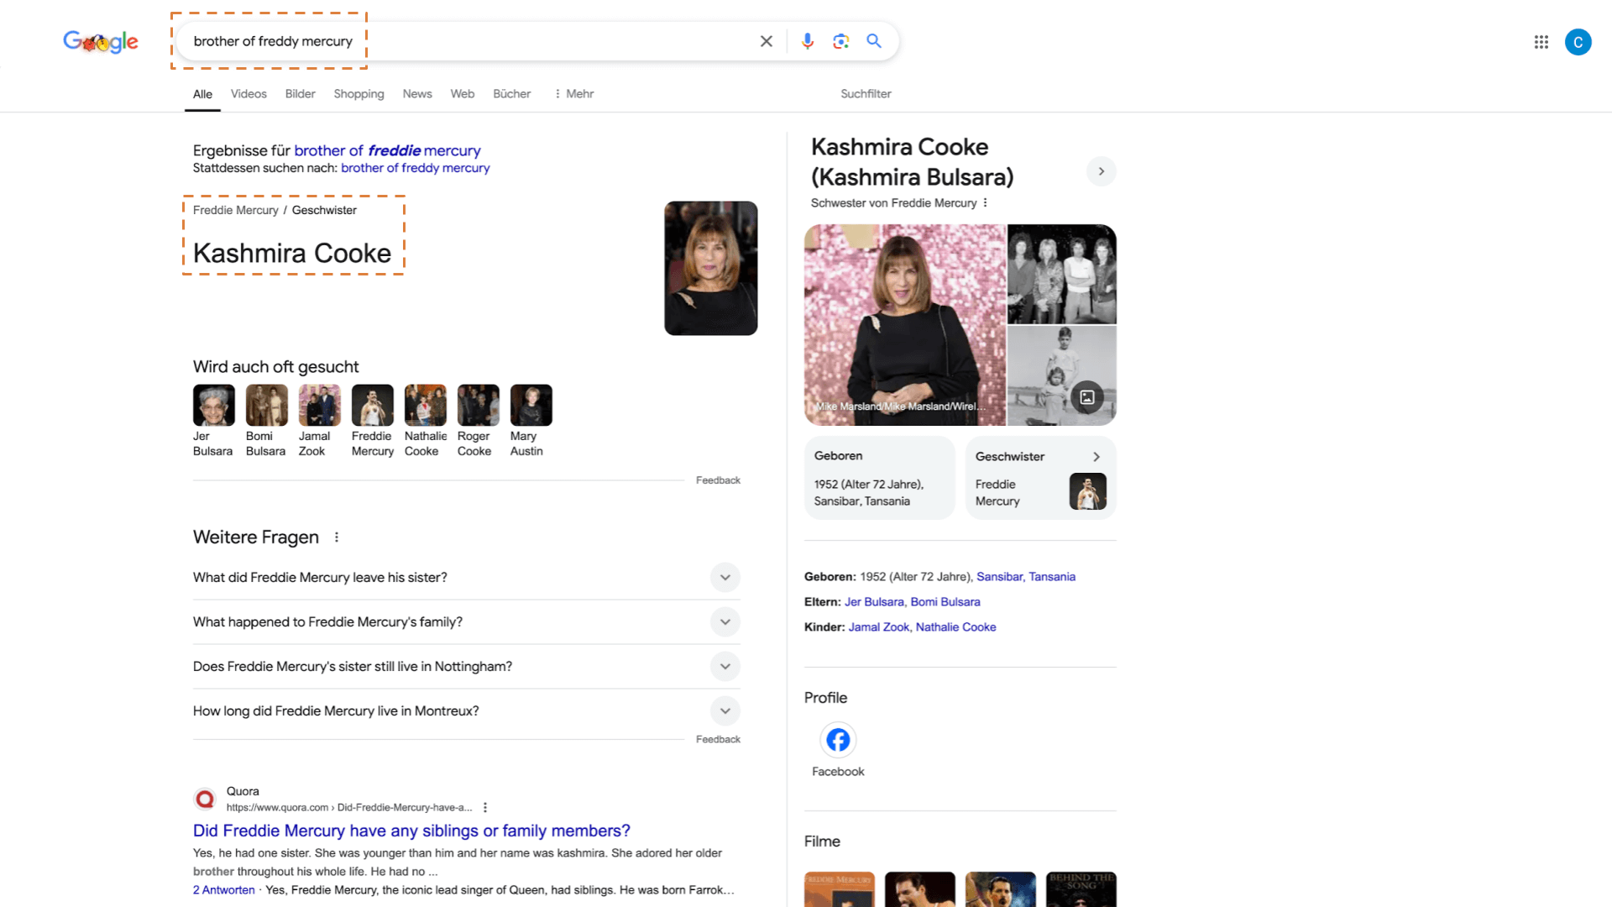Clear the search box with X icon
Viewport: 1612px width, 907px height.
(x=766, y=41)
